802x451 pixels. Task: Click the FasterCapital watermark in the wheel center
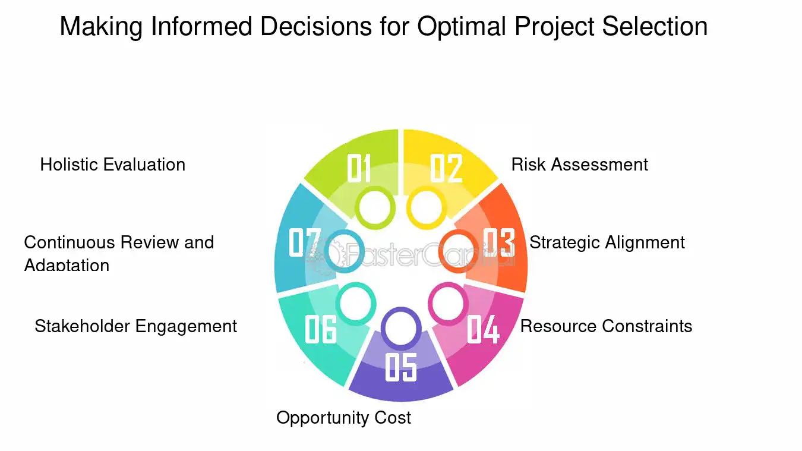(x=409, y=257)
